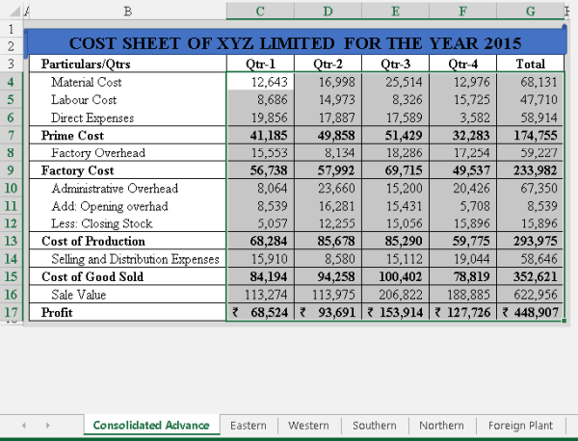Switch to the Eastern sheet tab
The image size is (578, 441).
[x=249, y=425]
